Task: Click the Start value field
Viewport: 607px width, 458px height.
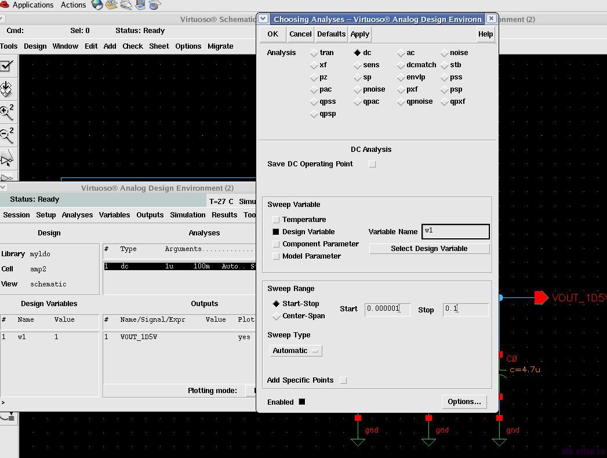Action: pyautogui.click(x=387, y=310)
